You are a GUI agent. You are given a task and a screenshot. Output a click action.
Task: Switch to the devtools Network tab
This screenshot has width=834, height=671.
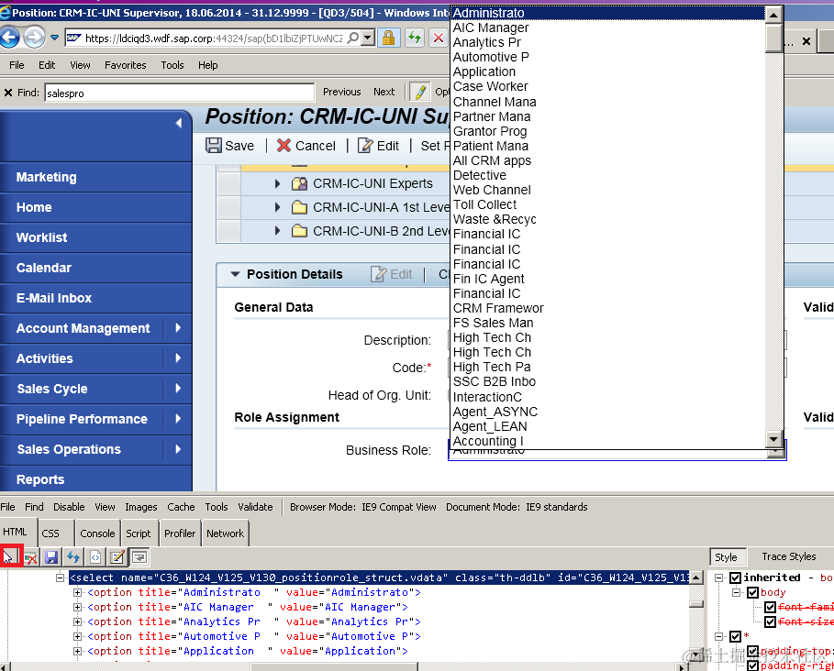[225, 533]
